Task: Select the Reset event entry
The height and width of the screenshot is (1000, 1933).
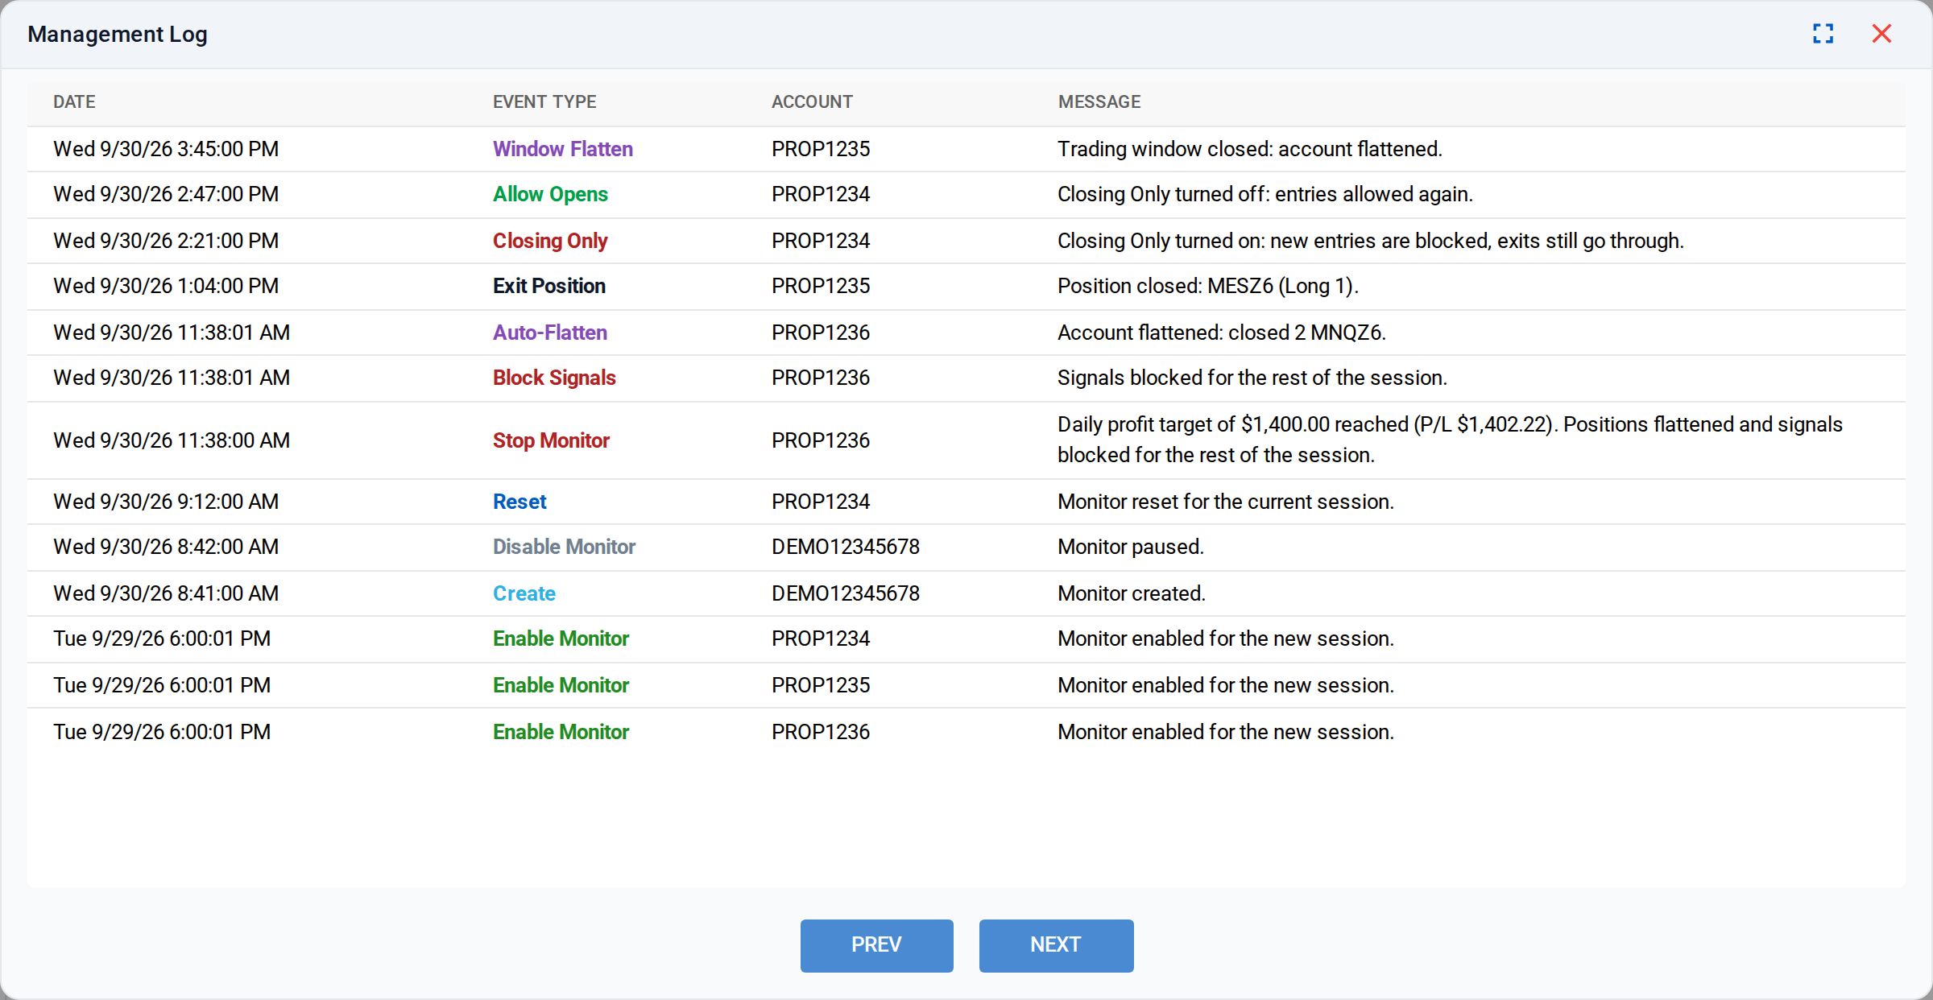Action: [x=519, y=502]
